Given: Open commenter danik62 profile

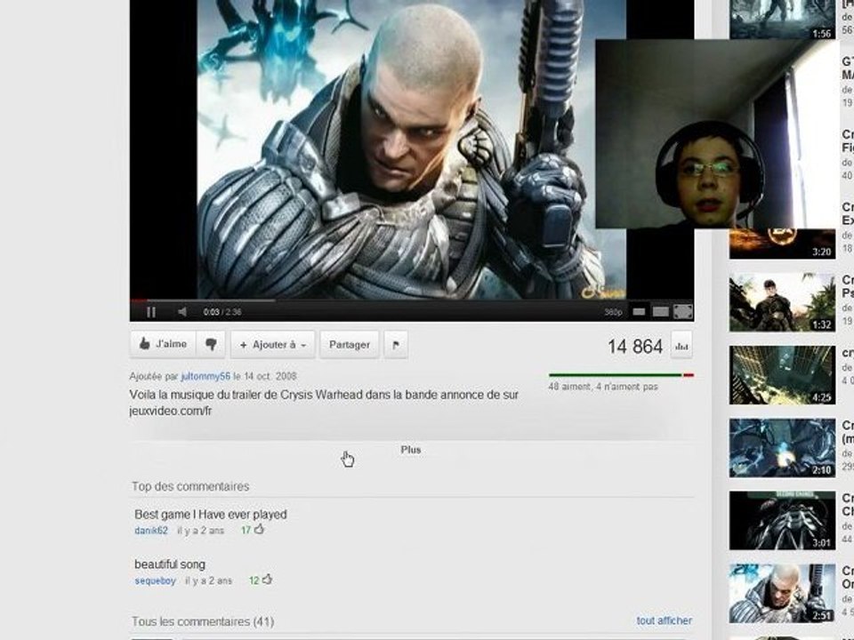Looking at the screenshot, I should [x=151, y=531].
